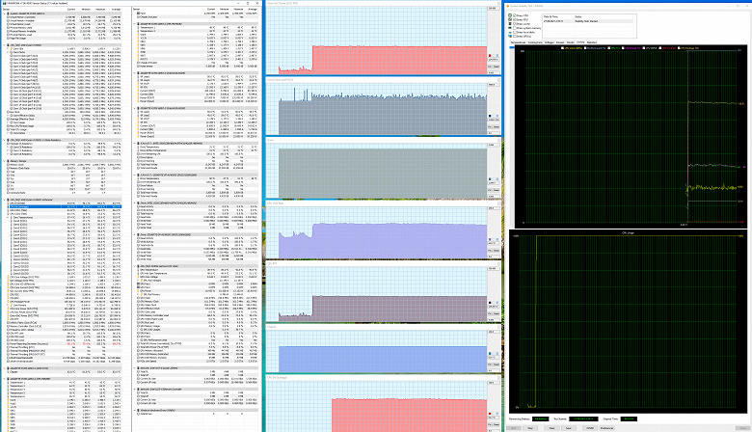
Task: Collapse the Memory Timings group in HWiNFO
Action: (5, 161)
